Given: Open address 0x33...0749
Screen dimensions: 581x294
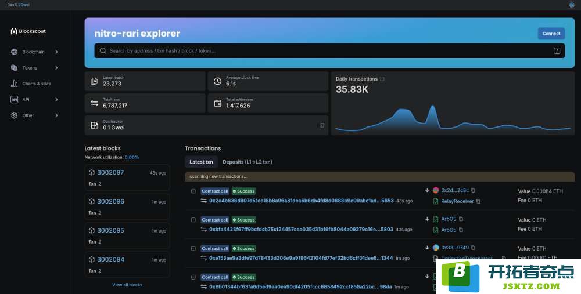Looking at the screenshot, I should pyautogui.click(x=455, y=248).
